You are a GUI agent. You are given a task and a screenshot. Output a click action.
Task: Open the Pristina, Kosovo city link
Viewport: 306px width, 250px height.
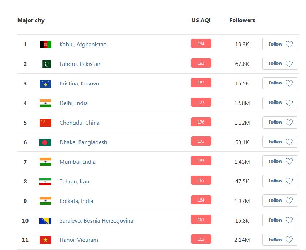pos(79,84)
